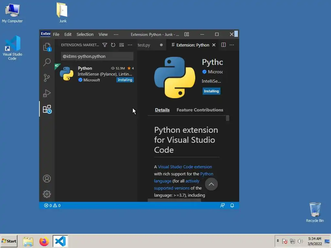Clear extensions search results icon
This screenshot has width=331, height=248.
point(122,45)
